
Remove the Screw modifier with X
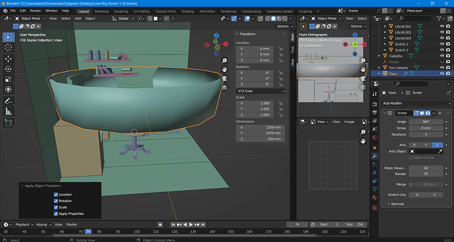point(440,113)
